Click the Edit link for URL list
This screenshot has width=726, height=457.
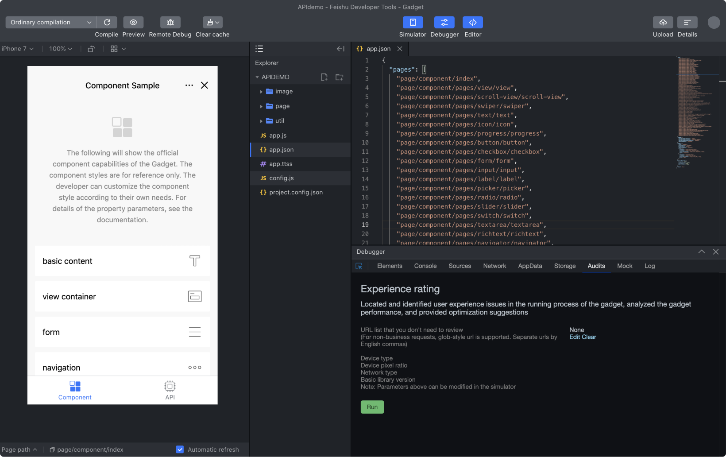(x=575, y=337)
